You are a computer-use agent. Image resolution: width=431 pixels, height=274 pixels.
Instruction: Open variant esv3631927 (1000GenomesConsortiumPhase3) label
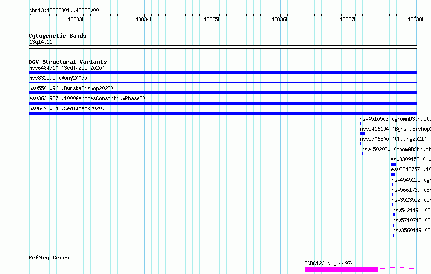(x=87, y=98)
